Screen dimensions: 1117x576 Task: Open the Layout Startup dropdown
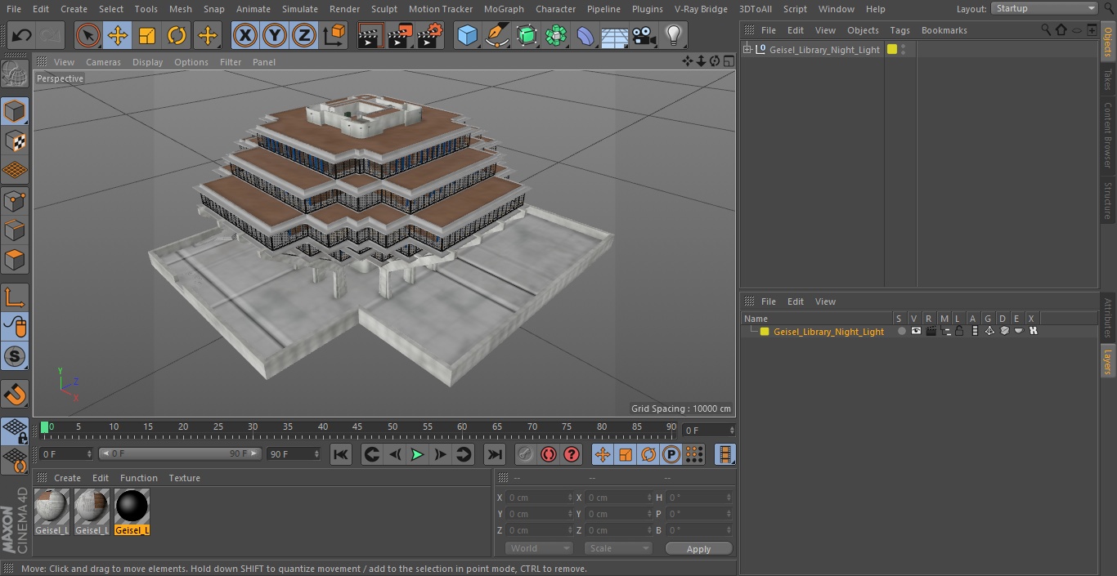[x=1044, y=8]
